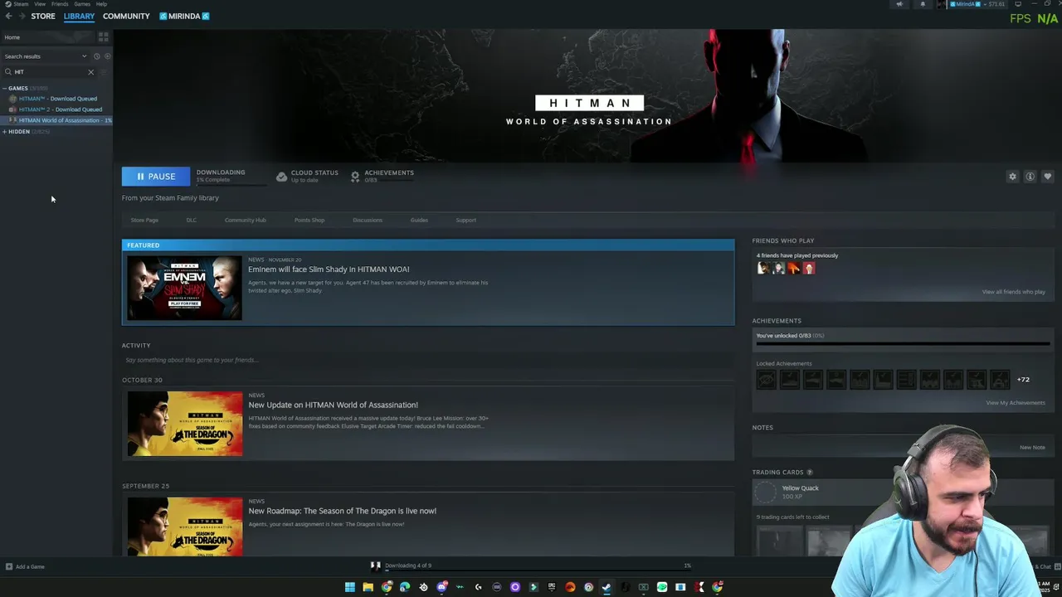The width and height of the screenshot is (1062, 597).
Task: Show recent activity sort clock icon
Action: click(x=96, y=56)
